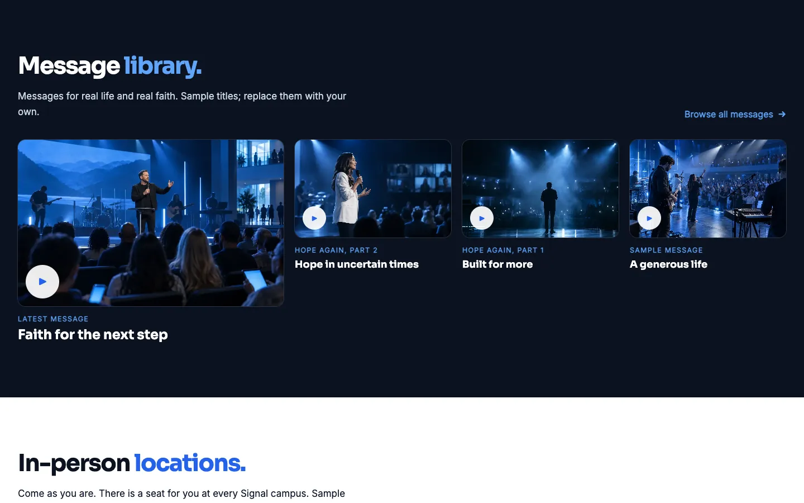Click the SAMPLE MESSAGE label
Screen dimensions: 804x503
[666, 250]
